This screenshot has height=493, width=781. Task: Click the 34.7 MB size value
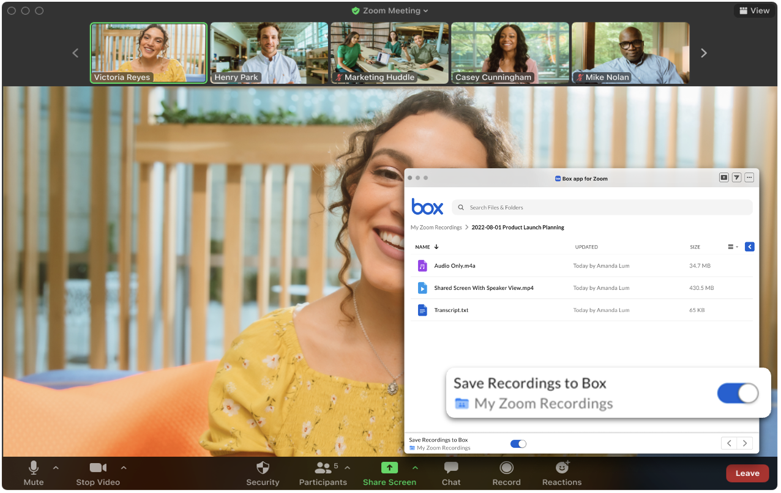(700, 266)
